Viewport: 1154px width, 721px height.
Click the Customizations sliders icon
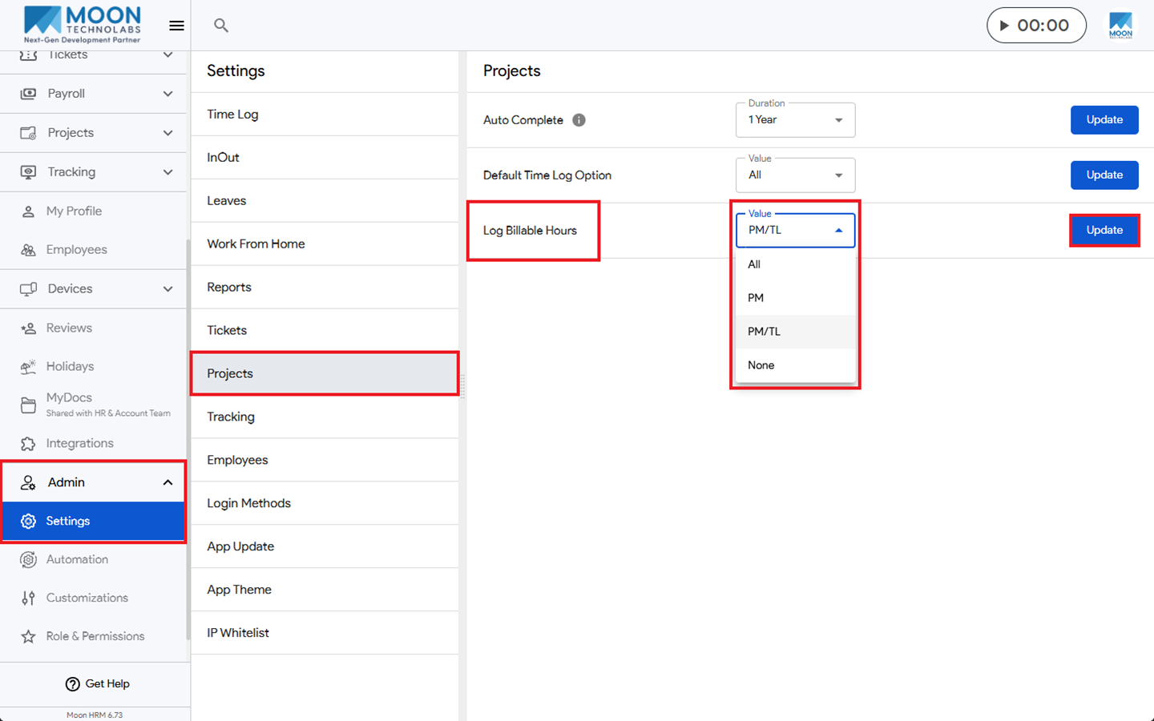28,598
